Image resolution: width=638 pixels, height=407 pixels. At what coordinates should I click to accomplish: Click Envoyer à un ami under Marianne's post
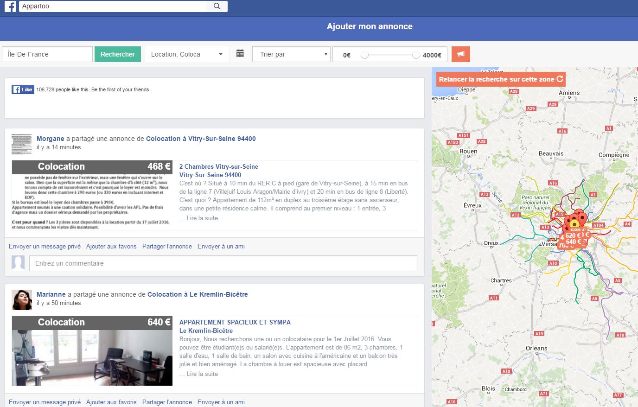click(x=221, y=402)
